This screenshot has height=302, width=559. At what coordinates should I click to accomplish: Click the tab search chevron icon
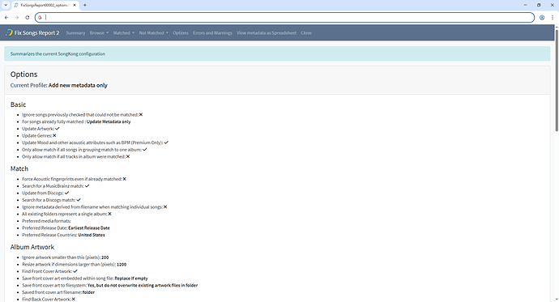(6, 5)
